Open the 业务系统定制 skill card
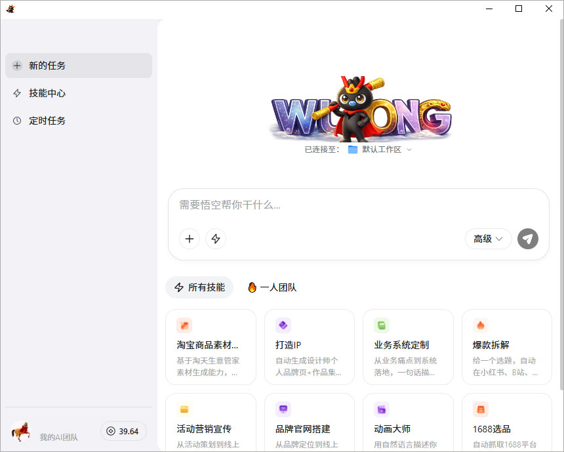Screen dimensions: 564x452 coord(409,347)
